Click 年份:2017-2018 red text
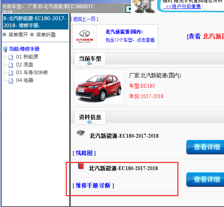The image size is (224, 207). coord(146,96)
